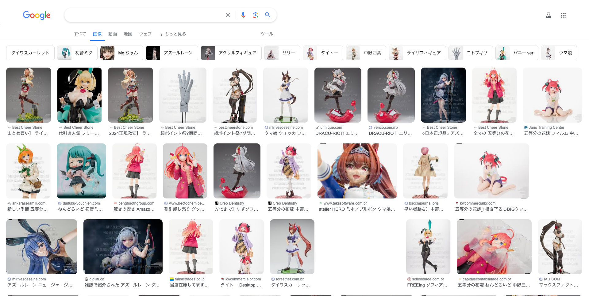Open the forestnet.com.br ダイワスカーレット thumbnail
Image resolution: width=589 pixels, height=296 pixels.
(292, 247)
